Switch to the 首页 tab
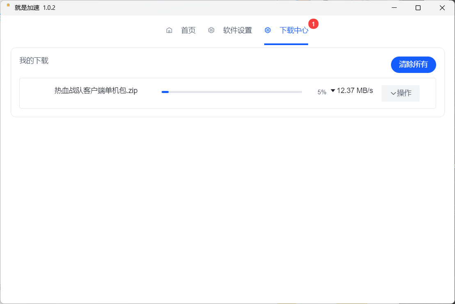Screen dimensions: 455x304 (x=188, y=30)
